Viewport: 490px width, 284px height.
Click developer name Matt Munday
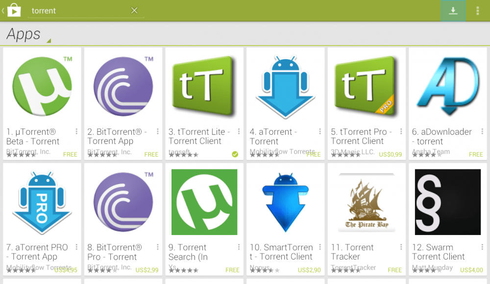[x=432, y=267]
